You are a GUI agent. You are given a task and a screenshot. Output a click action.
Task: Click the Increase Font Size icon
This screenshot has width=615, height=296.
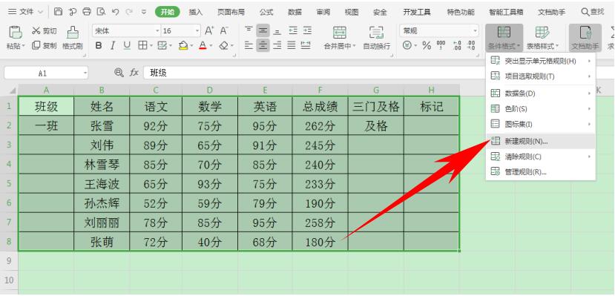[x=209, y=30]
